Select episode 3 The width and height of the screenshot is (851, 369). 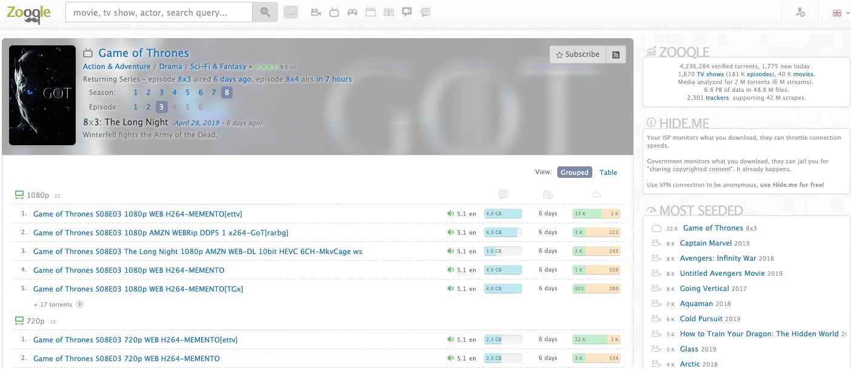coord(161,107)
